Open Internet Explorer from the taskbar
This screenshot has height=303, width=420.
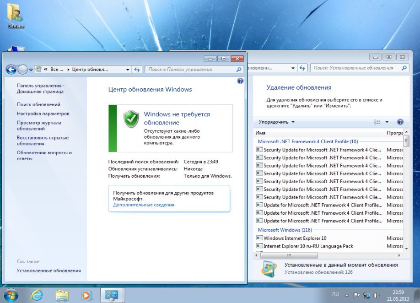(x=36, y=294)
